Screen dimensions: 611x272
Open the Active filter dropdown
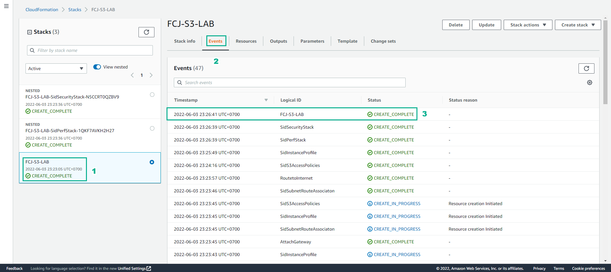(56, 68)
